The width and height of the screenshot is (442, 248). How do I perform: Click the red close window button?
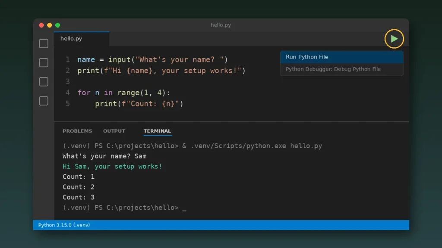tap(41, 25)
